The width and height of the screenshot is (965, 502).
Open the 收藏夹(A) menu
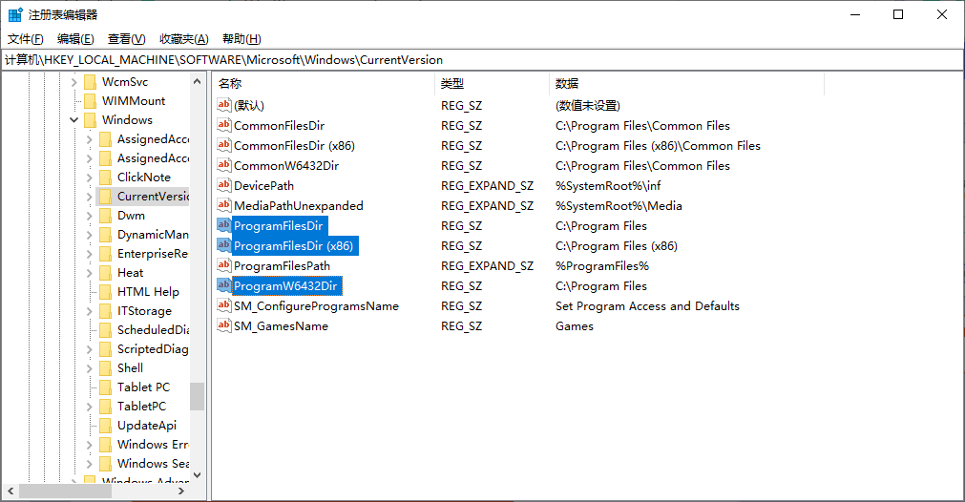[x=184, y=39]
